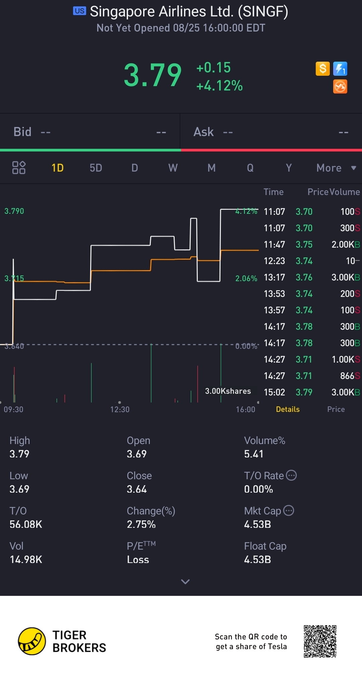Screen dimensions: 362x687
Task: Tap the info icon beside Mkt Cap
Action: coord(289,510)
